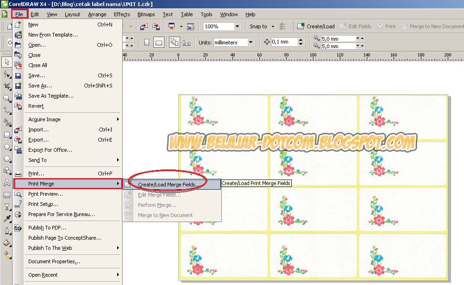Expand the Publish To The Web submenu
464x285 pixels.
pyautogui.click(x=118, y=248)
